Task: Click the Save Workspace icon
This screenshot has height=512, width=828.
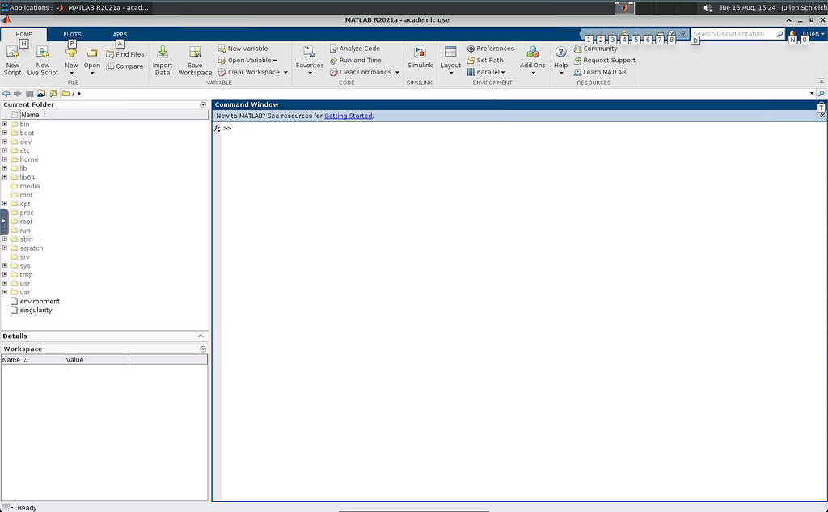Action: click(x=195, y=53)
